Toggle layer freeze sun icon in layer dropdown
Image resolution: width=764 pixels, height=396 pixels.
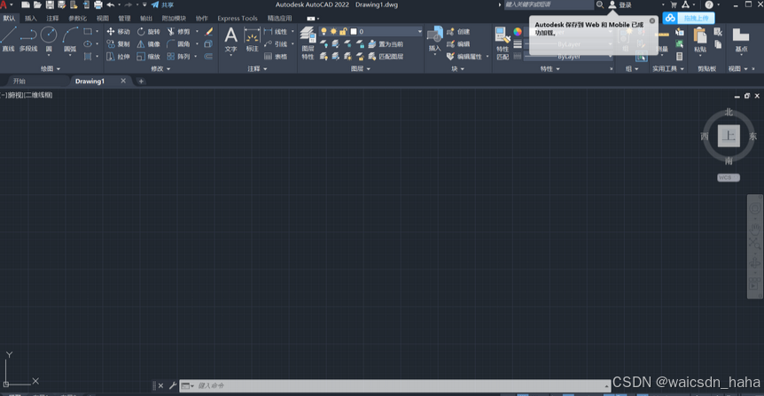click(x=333, y=31)
